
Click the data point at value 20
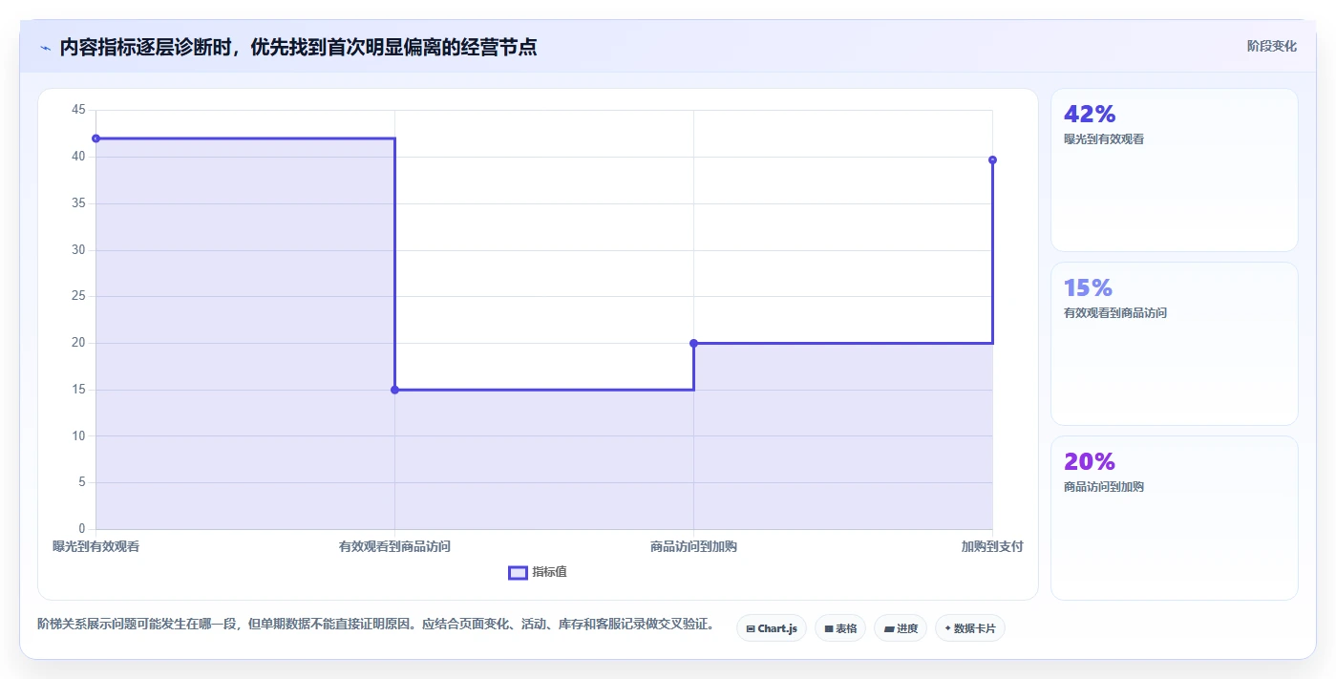[693, 343]
